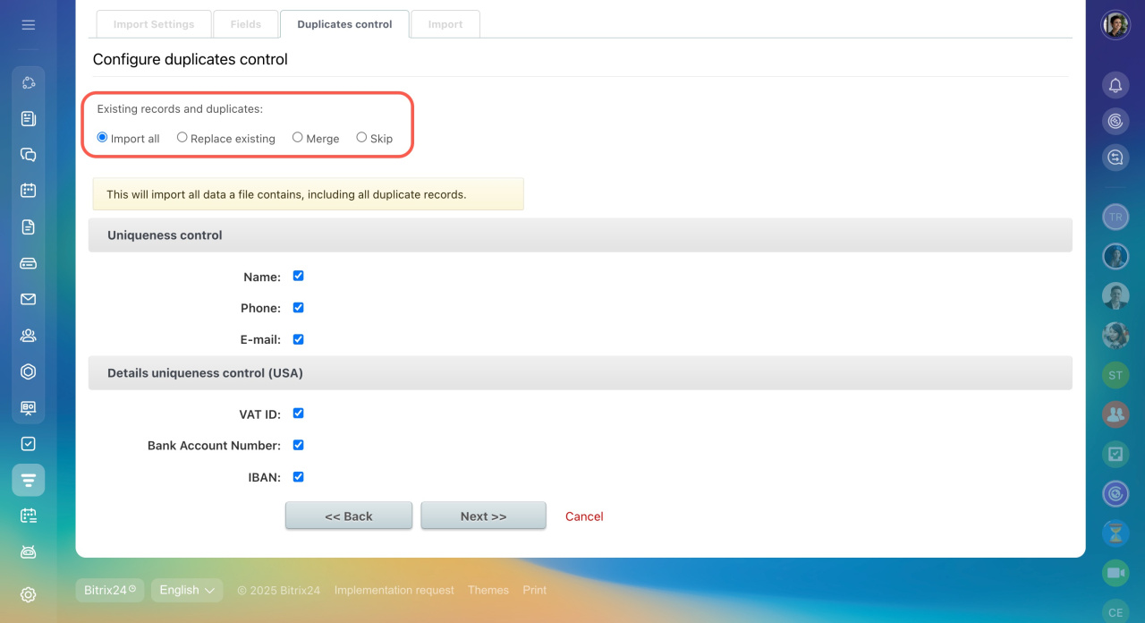Open the woman contact avatar above ST

tap(1115, 335)
